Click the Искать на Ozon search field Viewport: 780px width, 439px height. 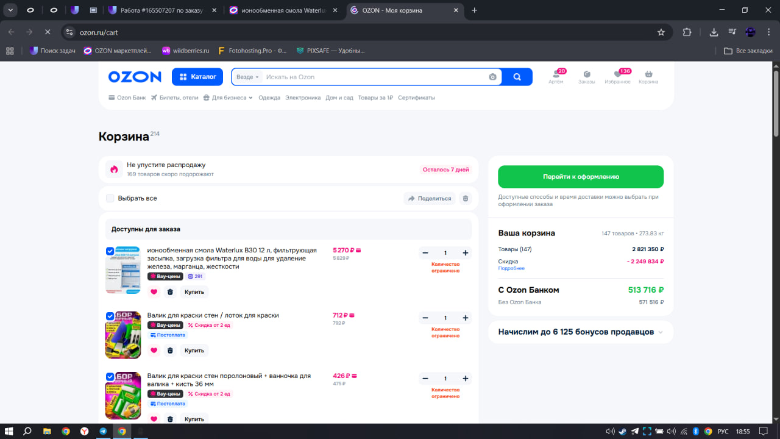(375, 77)
